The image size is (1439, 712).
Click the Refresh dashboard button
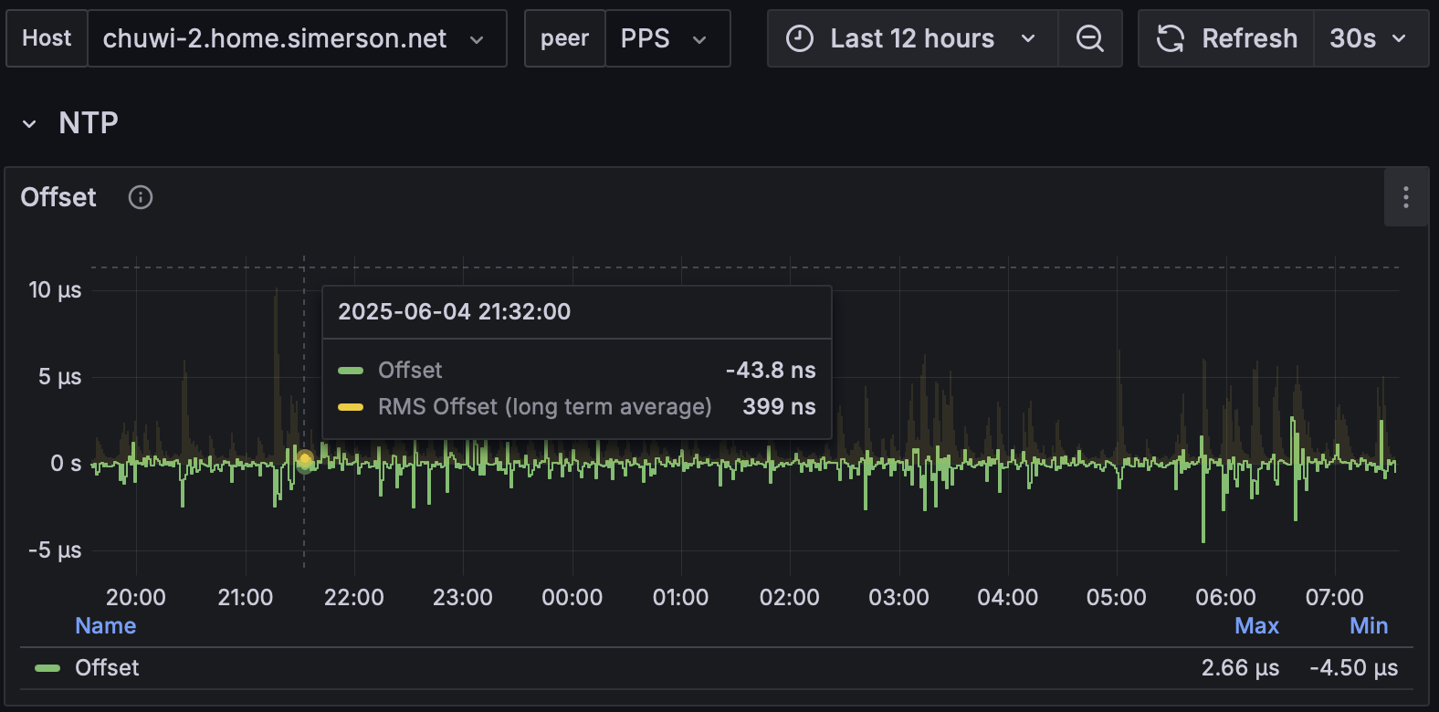click(1226, 38)
